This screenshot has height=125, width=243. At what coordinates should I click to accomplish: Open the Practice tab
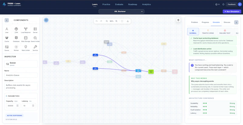[106, 4]
